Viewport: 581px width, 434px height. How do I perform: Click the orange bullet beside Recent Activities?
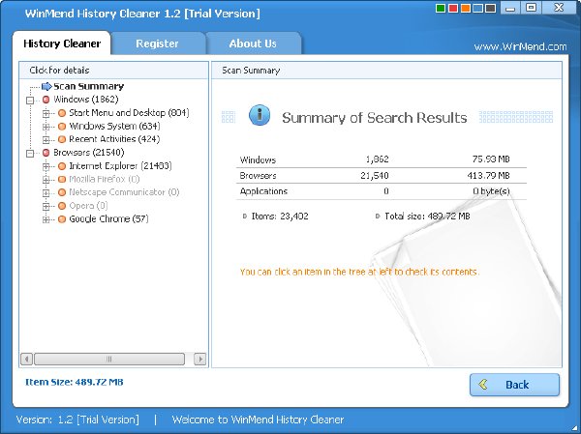click(x=62, y=139)
